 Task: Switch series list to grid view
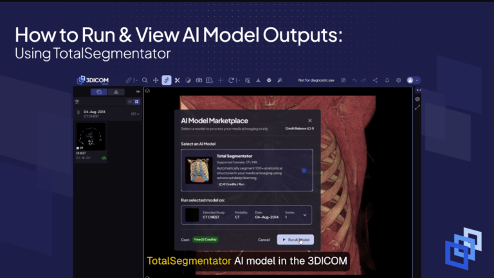[137, 101]
